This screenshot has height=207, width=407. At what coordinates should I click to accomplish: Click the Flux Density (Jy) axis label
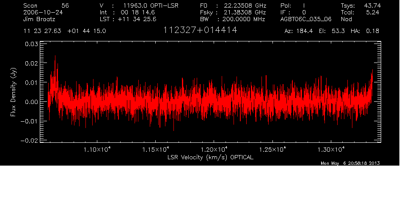pyautogui.click(x=13, y=92)
